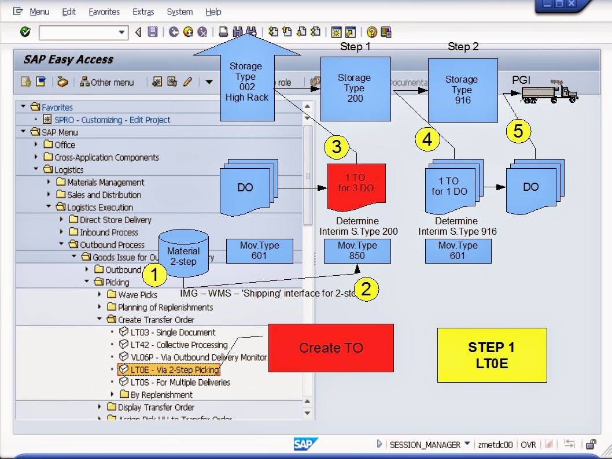Open the Print icon on the standard toolbar
This screenshot has width=612, height=459.
point(223,33)
